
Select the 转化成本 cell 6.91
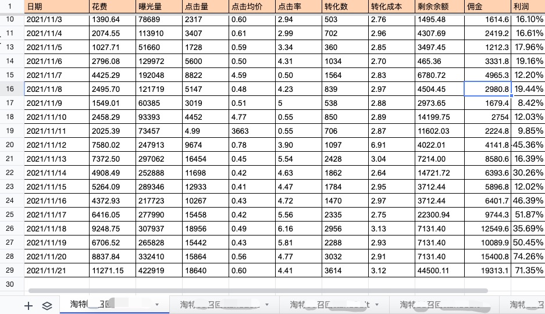(x=392, y=145)
